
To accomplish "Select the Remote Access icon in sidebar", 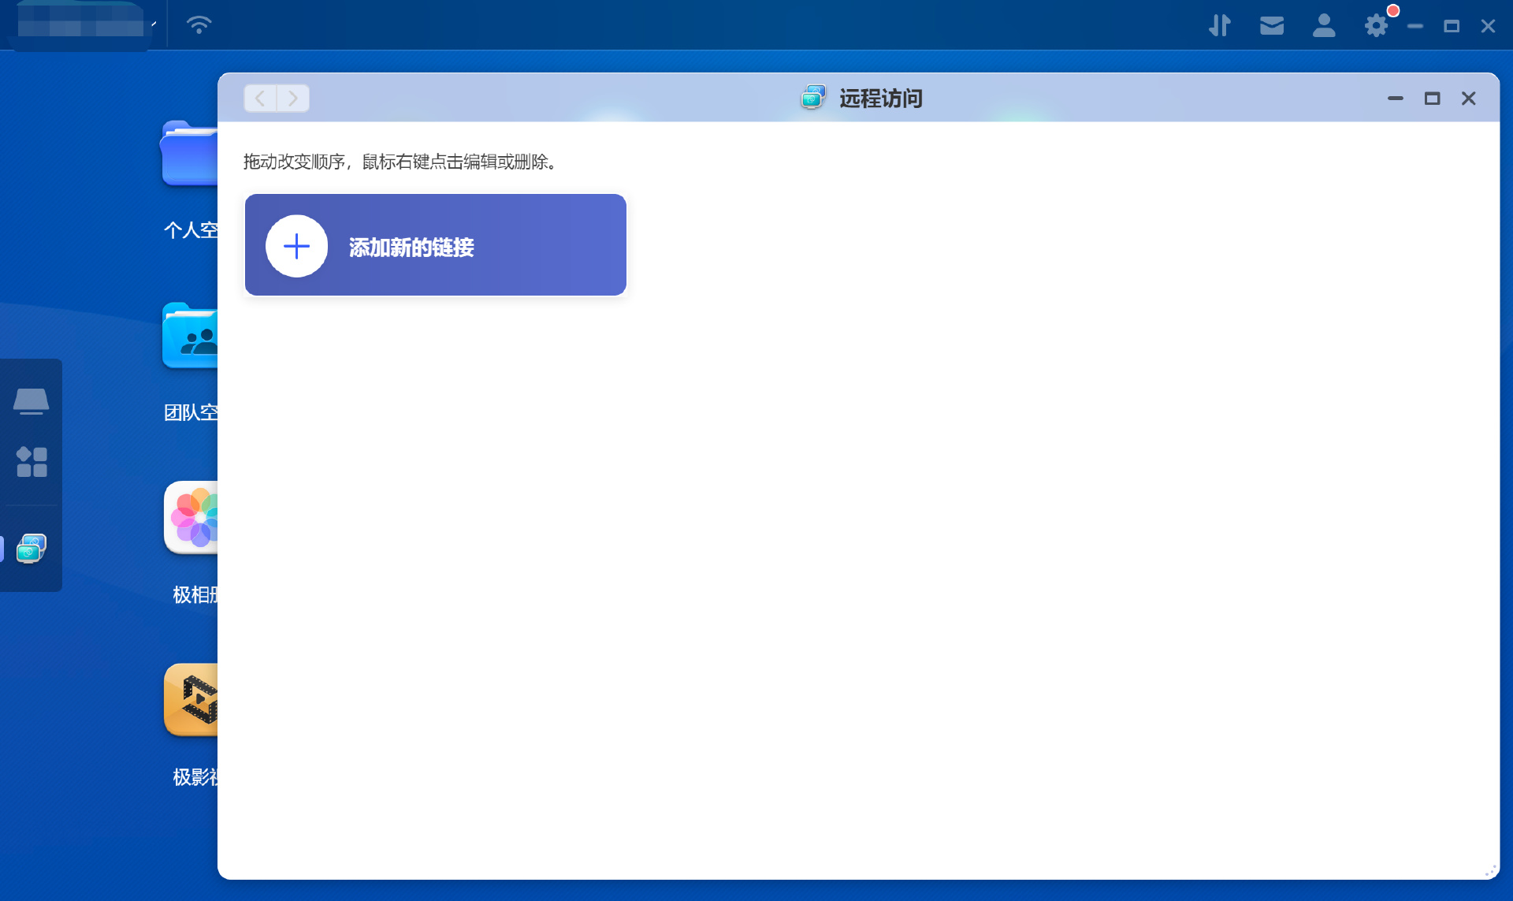I will (32, 548).
